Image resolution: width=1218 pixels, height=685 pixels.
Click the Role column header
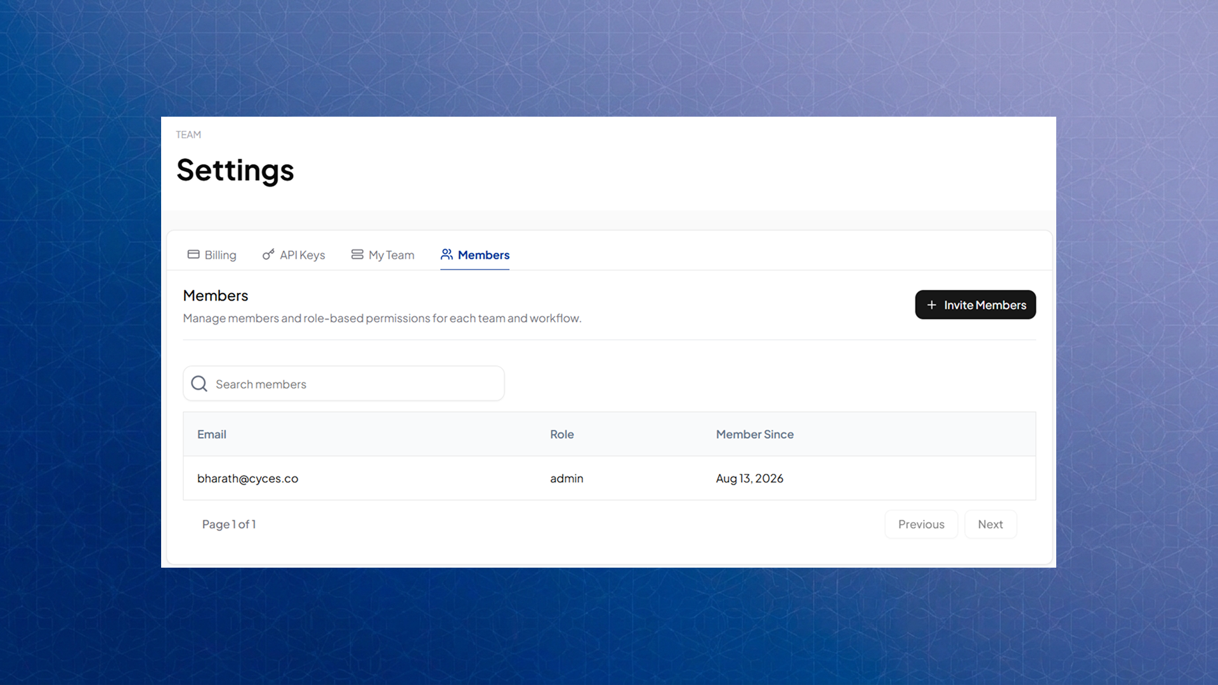pos(562,434)
